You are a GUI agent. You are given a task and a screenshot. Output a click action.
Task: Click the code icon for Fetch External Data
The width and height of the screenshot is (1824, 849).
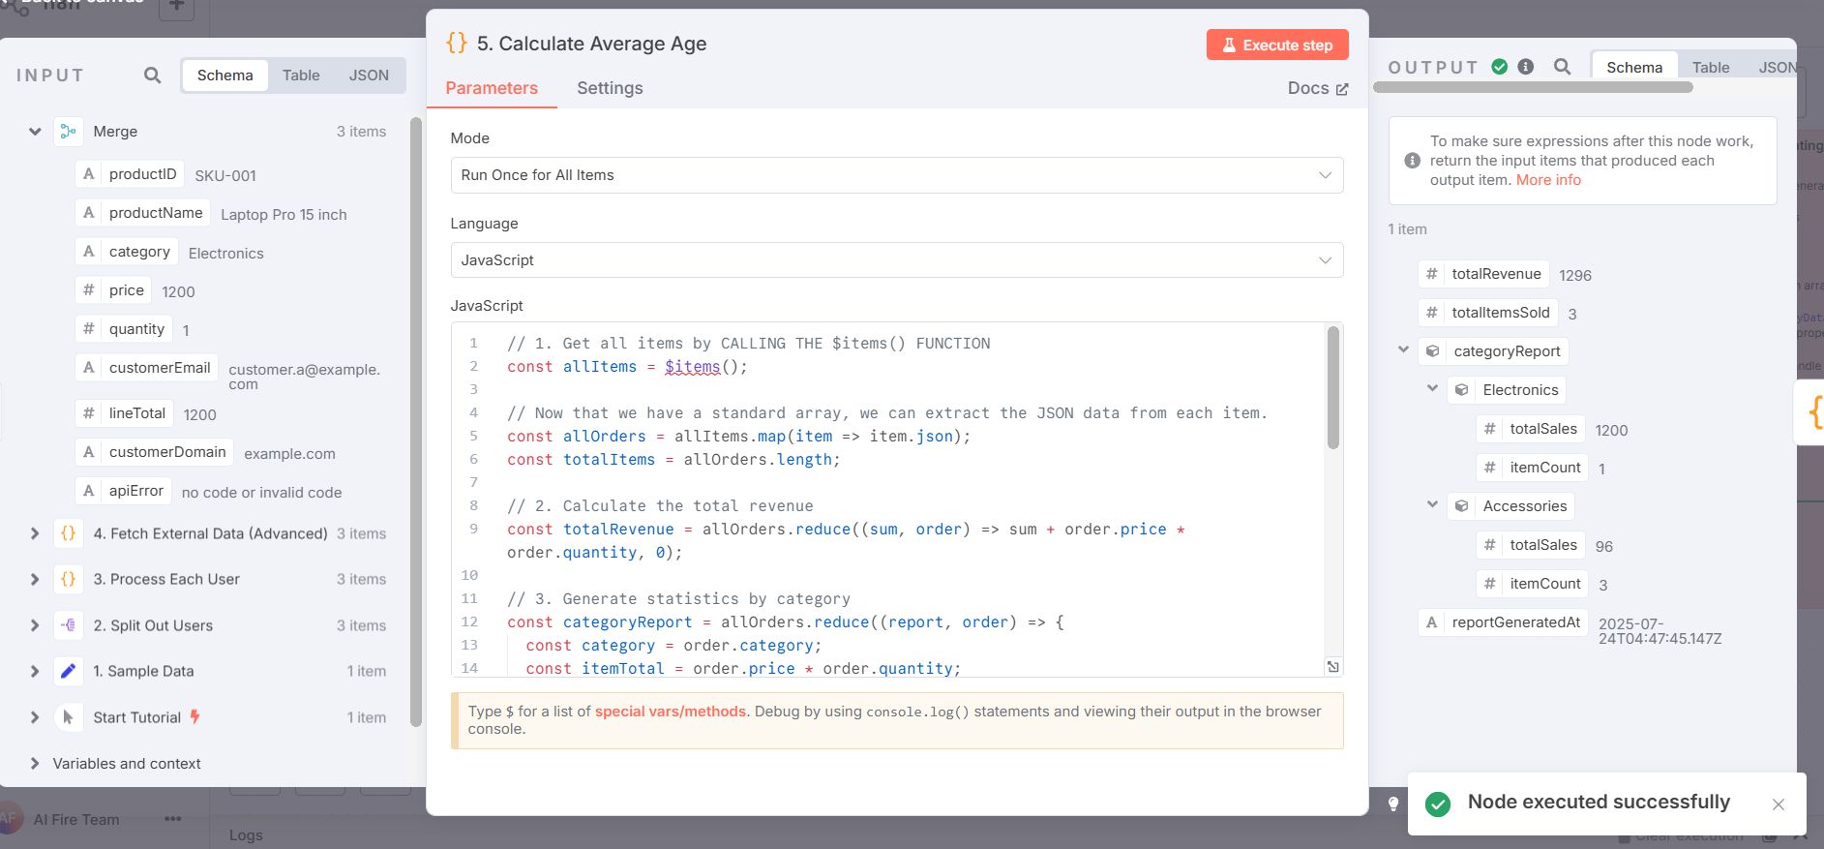(68, 532)
